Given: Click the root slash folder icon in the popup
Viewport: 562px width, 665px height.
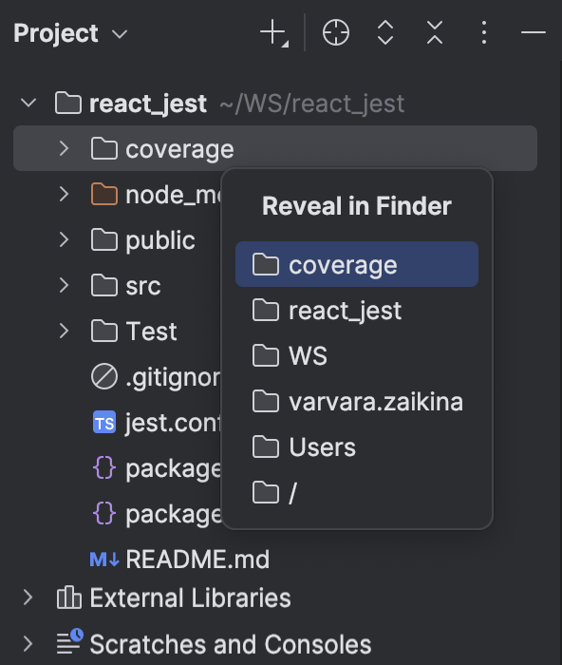Looking at the screenshot, I should click(x=266, y=492).
